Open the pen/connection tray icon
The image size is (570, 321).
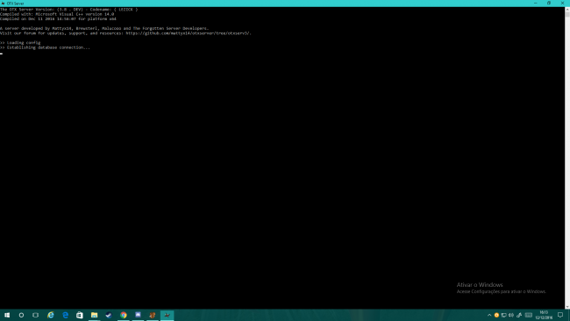click(519, 315)
